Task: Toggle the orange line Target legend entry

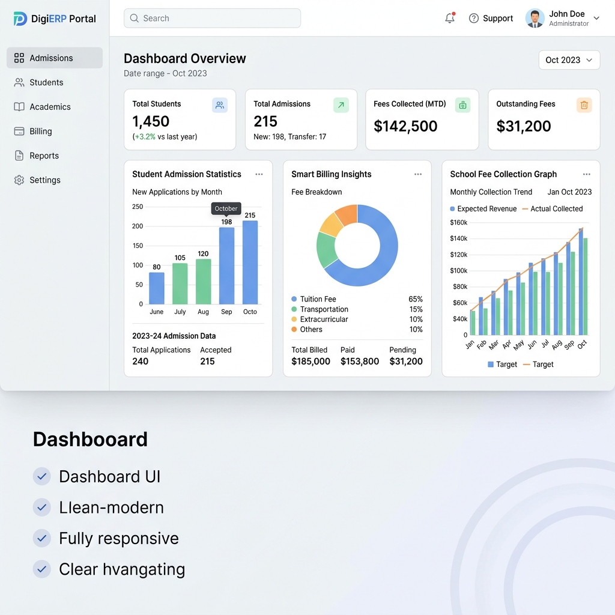Action: click(538, 365)
